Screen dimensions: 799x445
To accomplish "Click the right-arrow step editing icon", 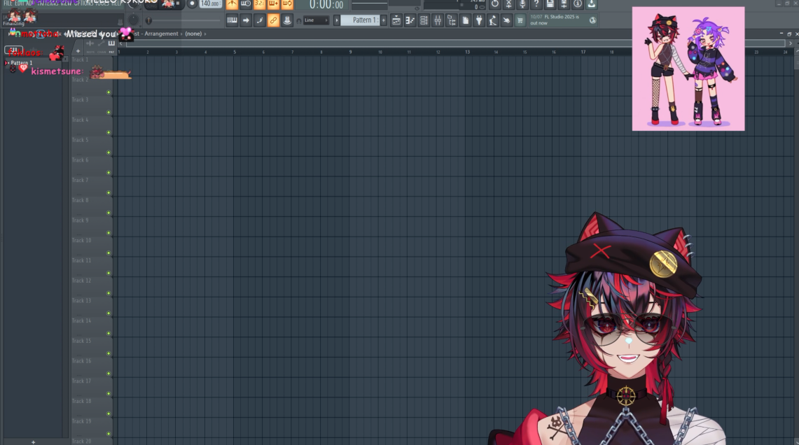I will [x=246, y=20].
